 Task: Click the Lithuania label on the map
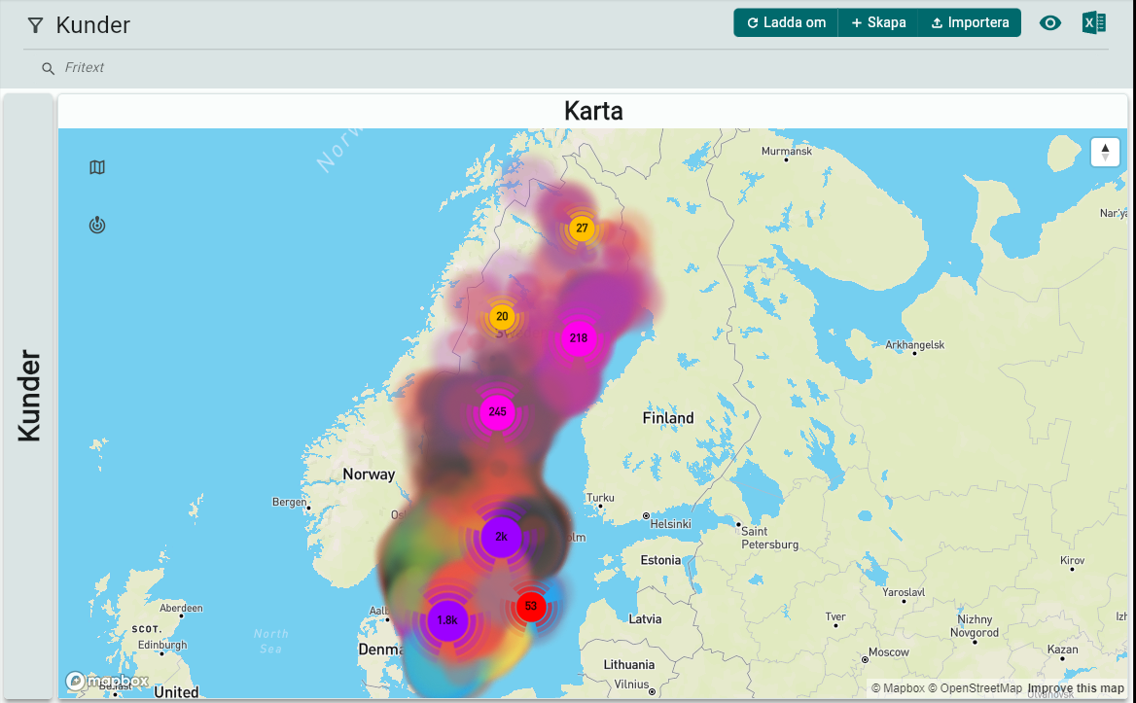tap(629, 665)
